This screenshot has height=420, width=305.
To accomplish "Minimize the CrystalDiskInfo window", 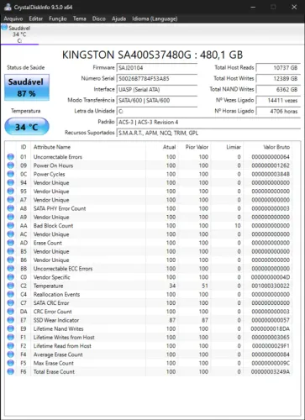I will coord(253,7).
